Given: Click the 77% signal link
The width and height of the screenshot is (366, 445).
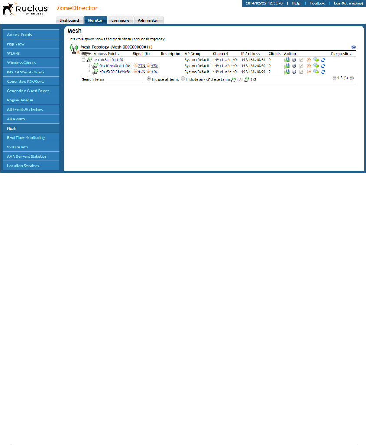Looking at the screenshot, I should pos(142,66).
